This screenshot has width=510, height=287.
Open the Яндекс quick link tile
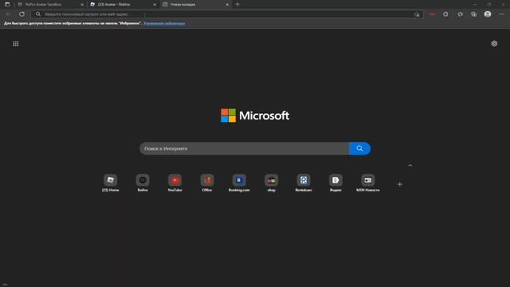335,183
